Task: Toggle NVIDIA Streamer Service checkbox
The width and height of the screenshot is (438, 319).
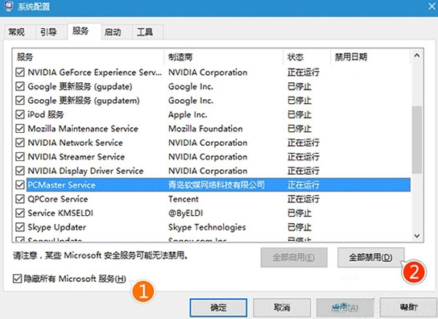Action: pos(20,156)
